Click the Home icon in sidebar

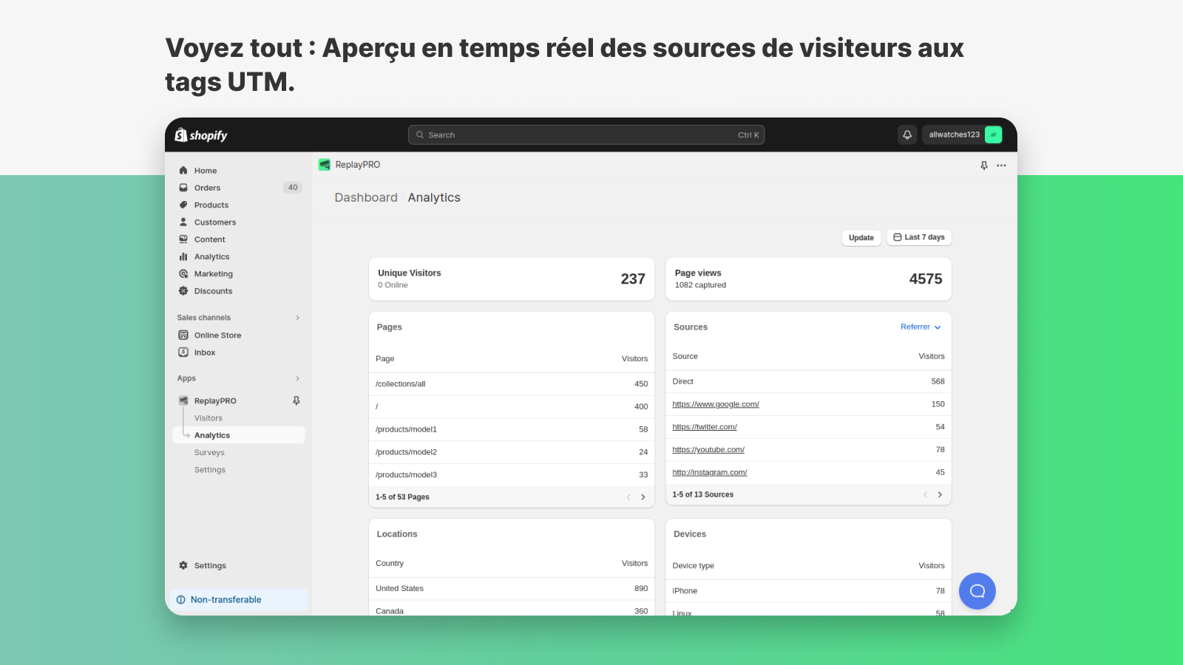(x=183, y=171)
